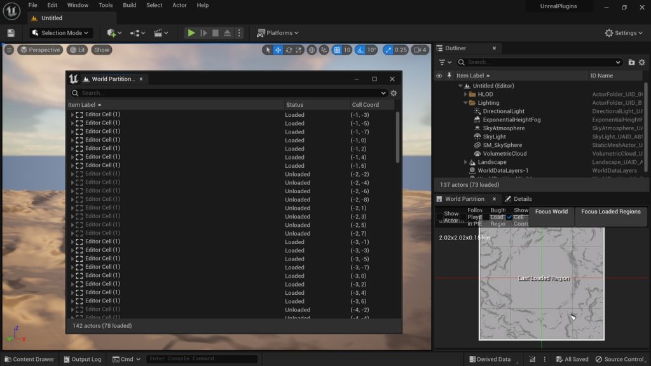Select the rotate gizmo tool
This screenshot has width=651, height=366.
(289, 50)
